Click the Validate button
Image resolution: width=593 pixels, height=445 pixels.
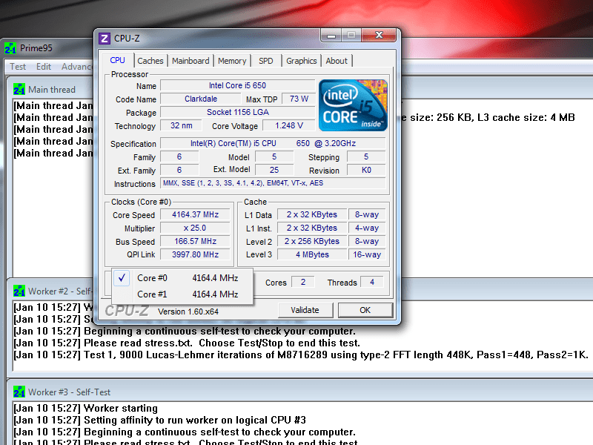tap(305, 310)
